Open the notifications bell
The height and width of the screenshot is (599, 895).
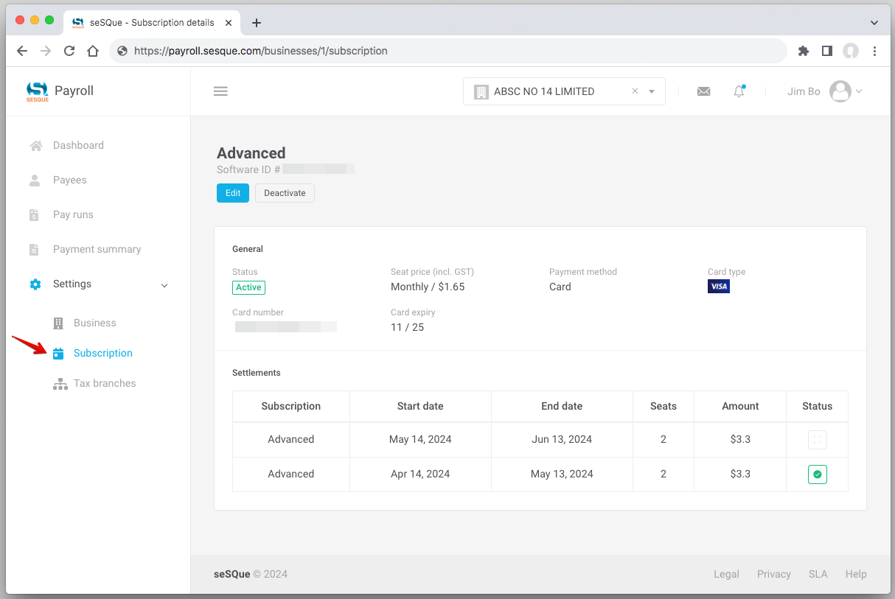[x=739, y=91]
